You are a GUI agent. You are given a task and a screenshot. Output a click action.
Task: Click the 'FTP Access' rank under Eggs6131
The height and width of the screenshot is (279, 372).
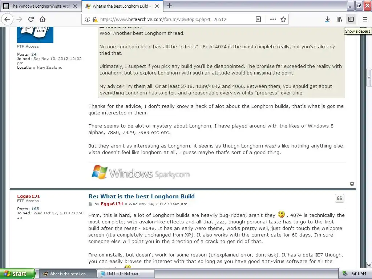(x=28, y=201)
